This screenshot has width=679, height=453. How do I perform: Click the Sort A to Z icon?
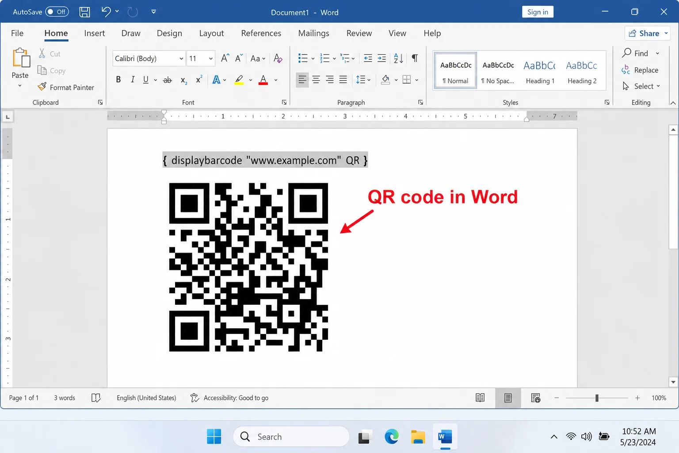click(398, 58)
